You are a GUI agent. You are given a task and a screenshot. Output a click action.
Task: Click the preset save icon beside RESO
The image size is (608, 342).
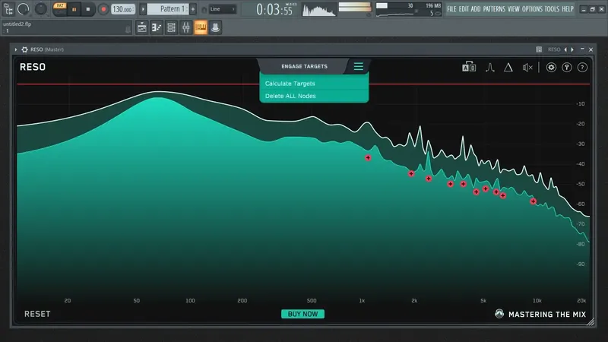pyautogui.click(x=539, y=49)
